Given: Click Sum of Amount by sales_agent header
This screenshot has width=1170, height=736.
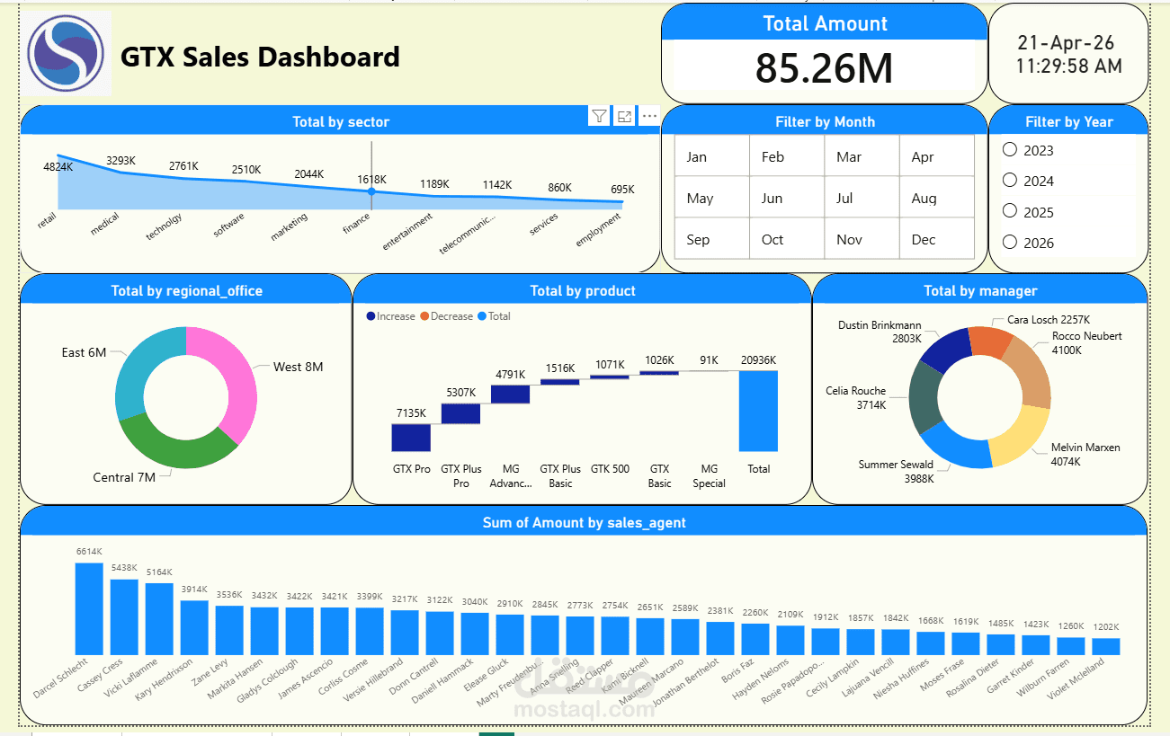Looking at the screenshot, I should (584, 523).
